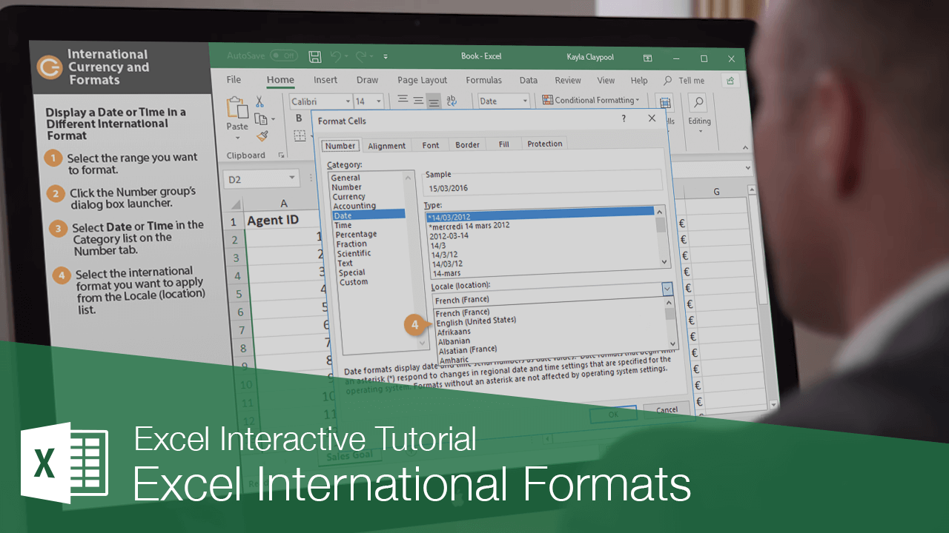Select Alsatian (France) in the locale list
The image size is (949, 533).
coord(467,349)
